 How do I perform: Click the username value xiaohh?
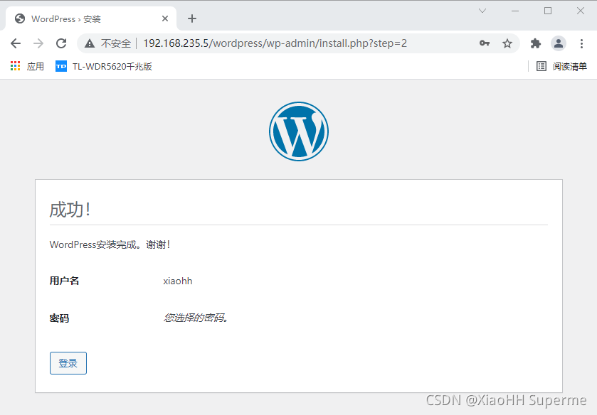pos(178,281)
